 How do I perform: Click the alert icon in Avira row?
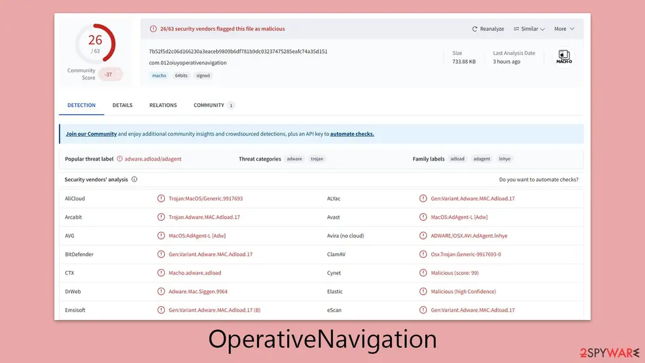423,236
